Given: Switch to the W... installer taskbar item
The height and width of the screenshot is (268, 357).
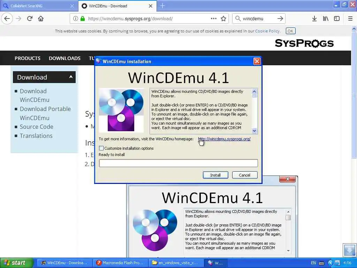Looking at the screenshot, I should point(215,263).
